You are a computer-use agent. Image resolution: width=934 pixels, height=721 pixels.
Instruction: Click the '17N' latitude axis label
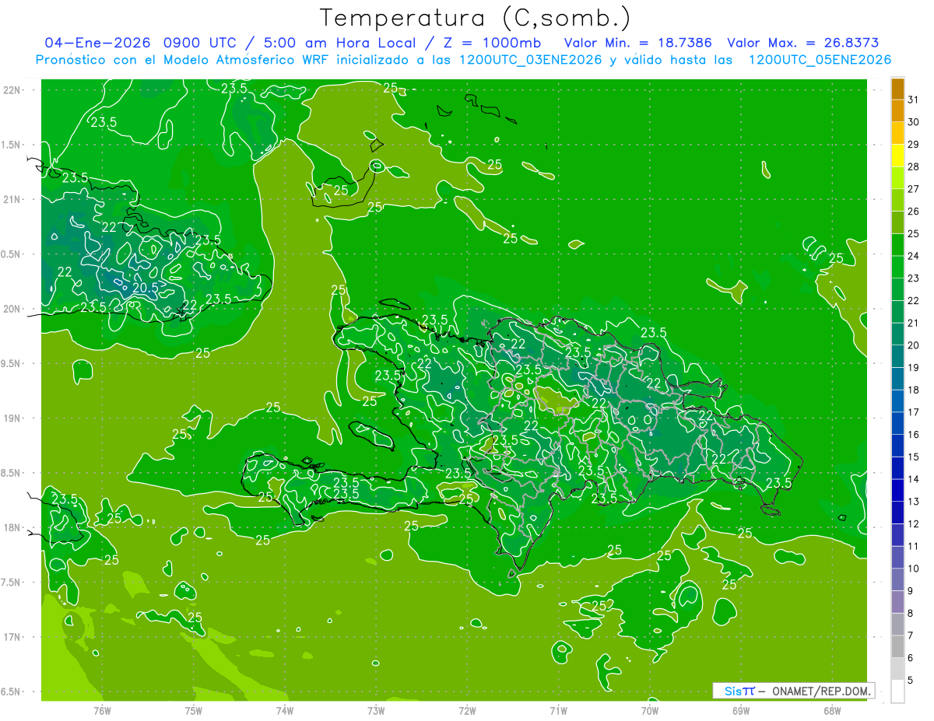tap(12, 637)
